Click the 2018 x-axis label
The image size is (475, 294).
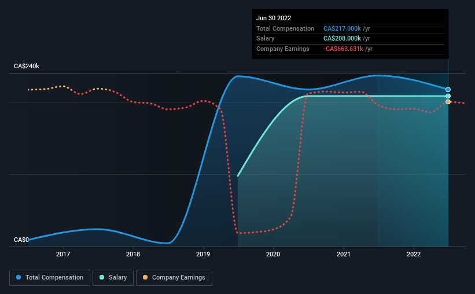133,254
